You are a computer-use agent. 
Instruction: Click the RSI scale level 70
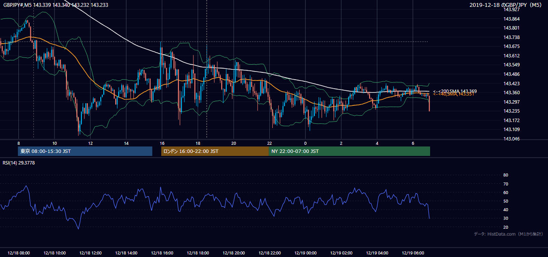coord(506,184)
